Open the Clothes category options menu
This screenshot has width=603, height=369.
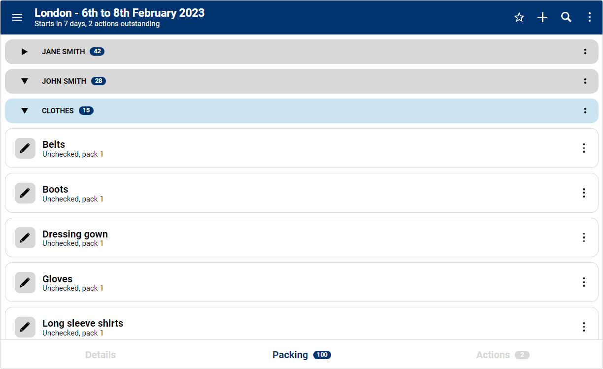[x=585, y=111]
